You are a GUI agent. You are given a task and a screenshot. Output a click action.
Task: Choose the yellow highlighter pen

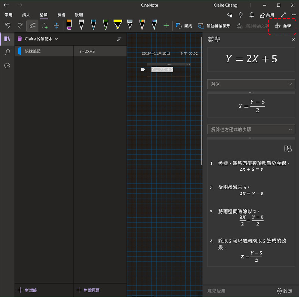117,25
